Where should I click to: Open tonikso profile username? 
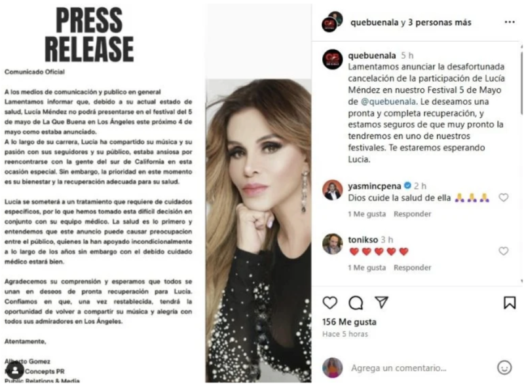[x=363, y=239]
